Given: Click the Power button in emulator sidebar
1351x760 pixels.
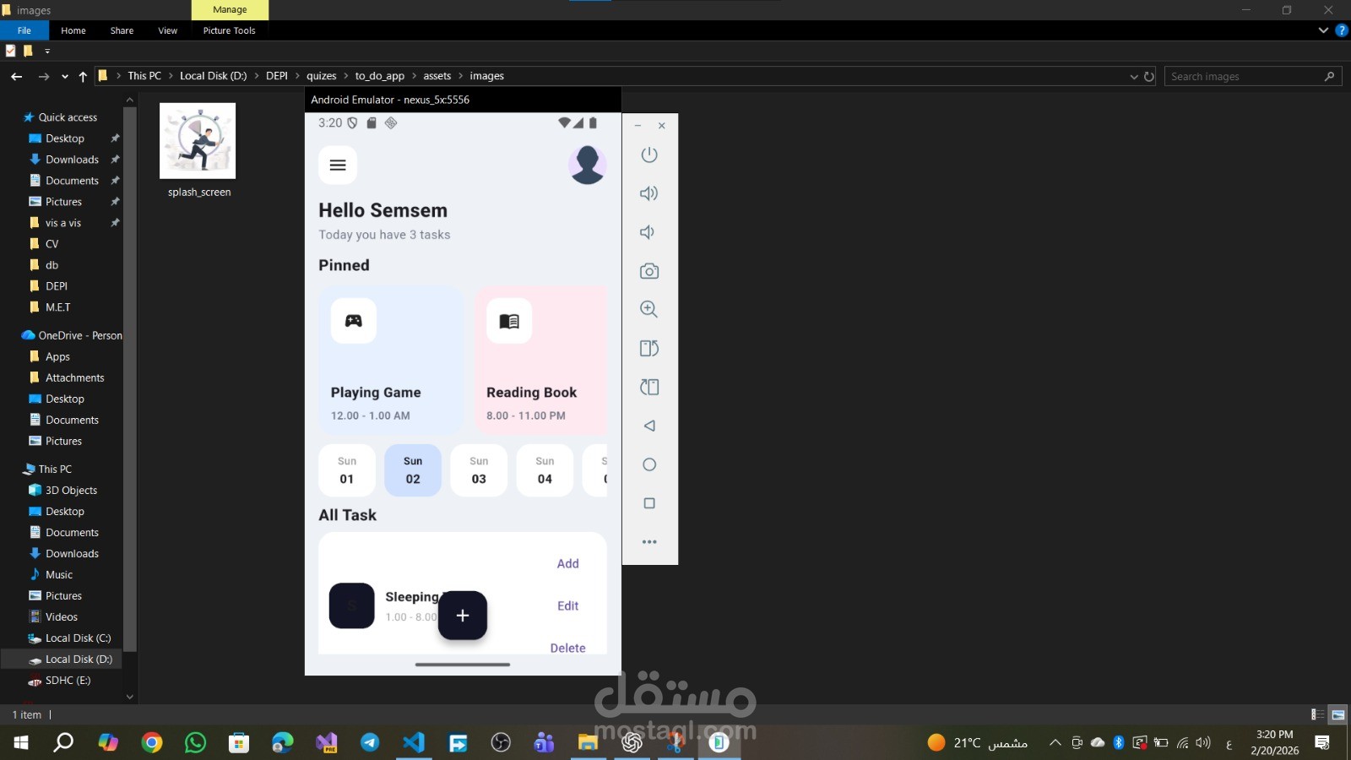Looking at the screenshot, I should 649,155.
